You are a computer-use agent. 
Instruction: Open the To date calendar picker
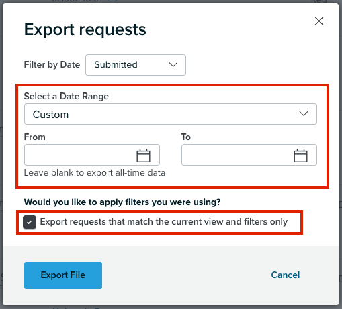coord(300,156)
